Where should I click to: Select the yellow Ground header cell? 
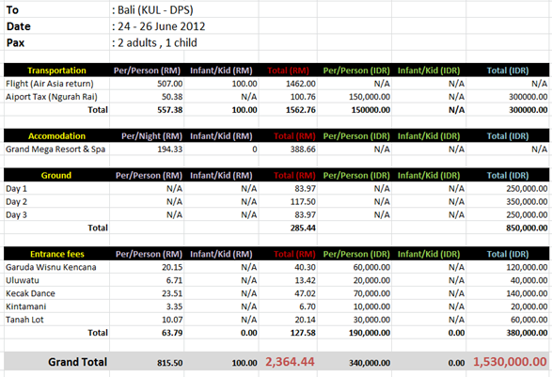(x=56, y=175)
